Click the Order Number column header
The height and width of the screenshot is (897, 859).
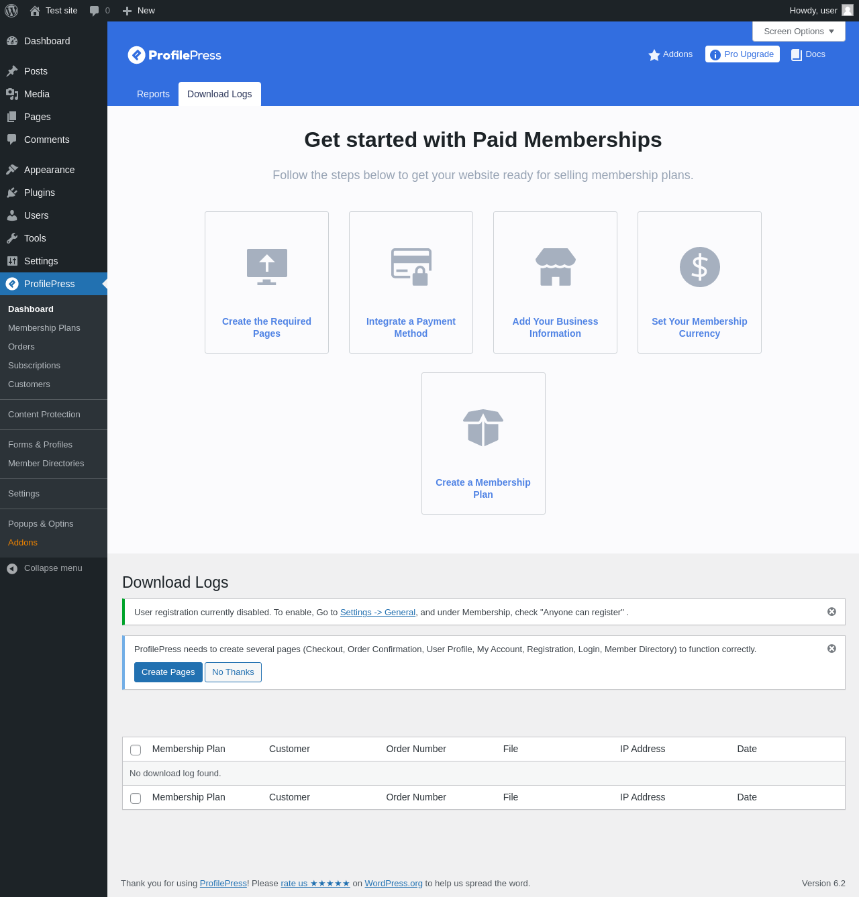416,749
